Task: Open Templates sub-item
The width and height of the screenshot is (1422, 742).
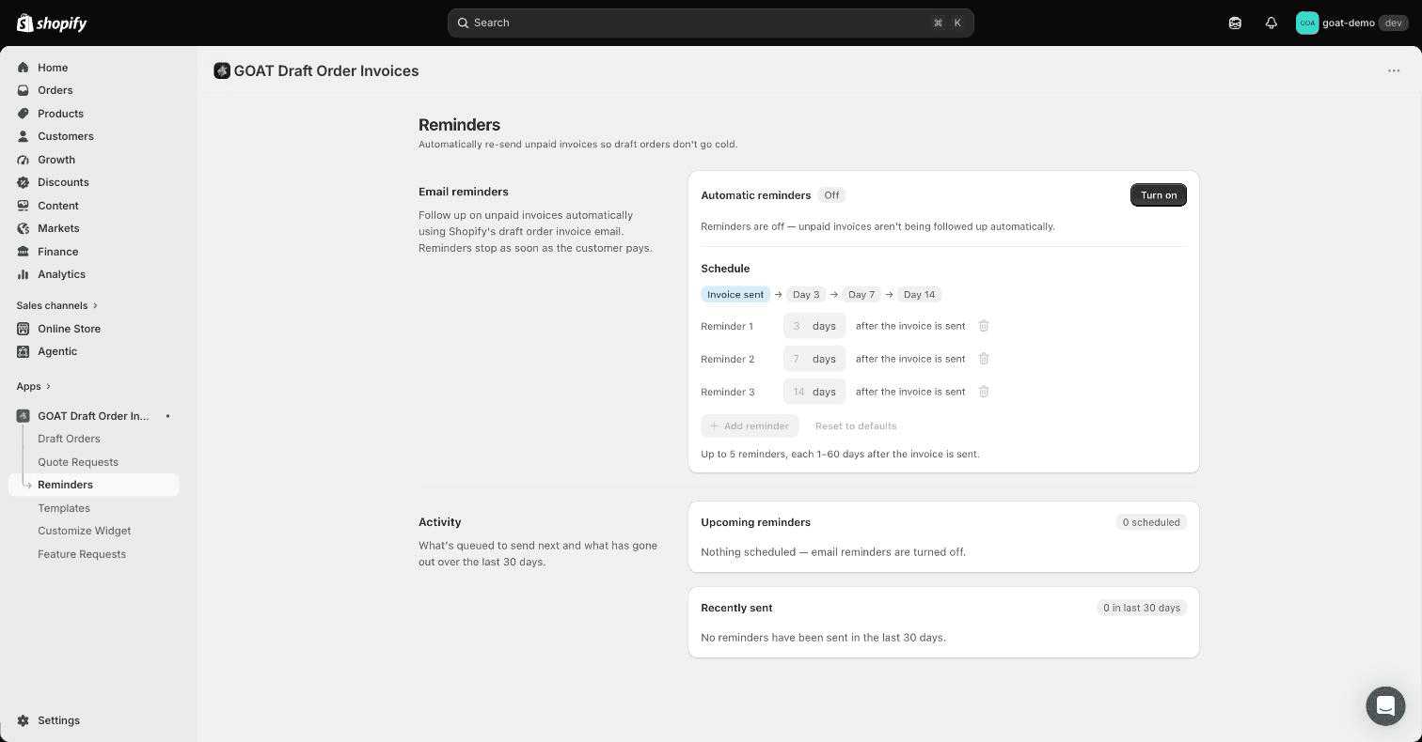Action: pos(64,508)
